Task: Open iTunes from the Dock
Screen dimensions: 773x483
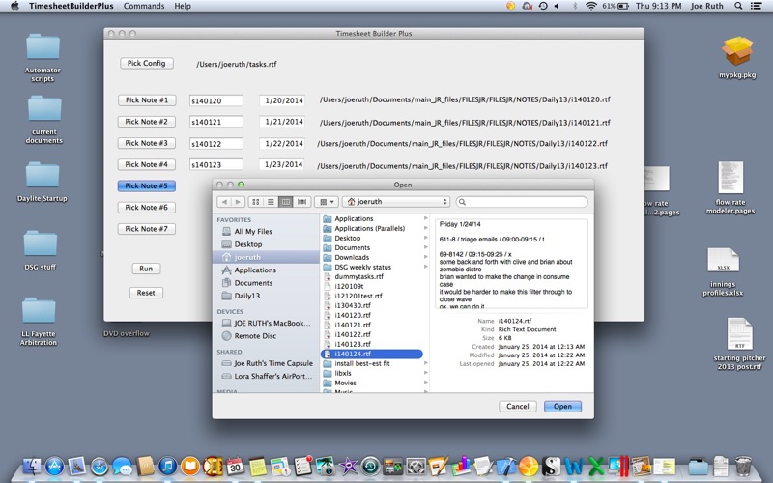Action: tap(167, 466)
